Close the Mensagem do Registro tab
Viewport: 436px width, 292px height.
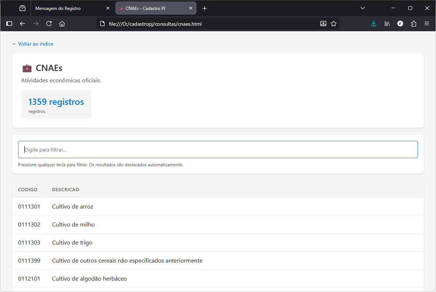[108, 8]
